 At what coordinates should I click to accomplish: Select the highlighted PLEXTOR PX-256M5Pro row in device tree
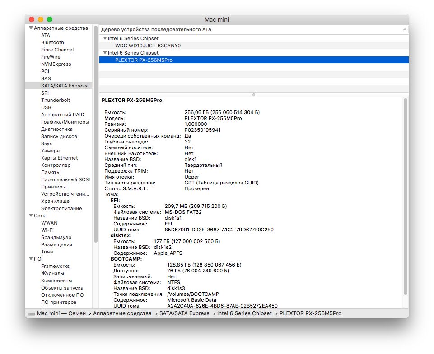254,60
